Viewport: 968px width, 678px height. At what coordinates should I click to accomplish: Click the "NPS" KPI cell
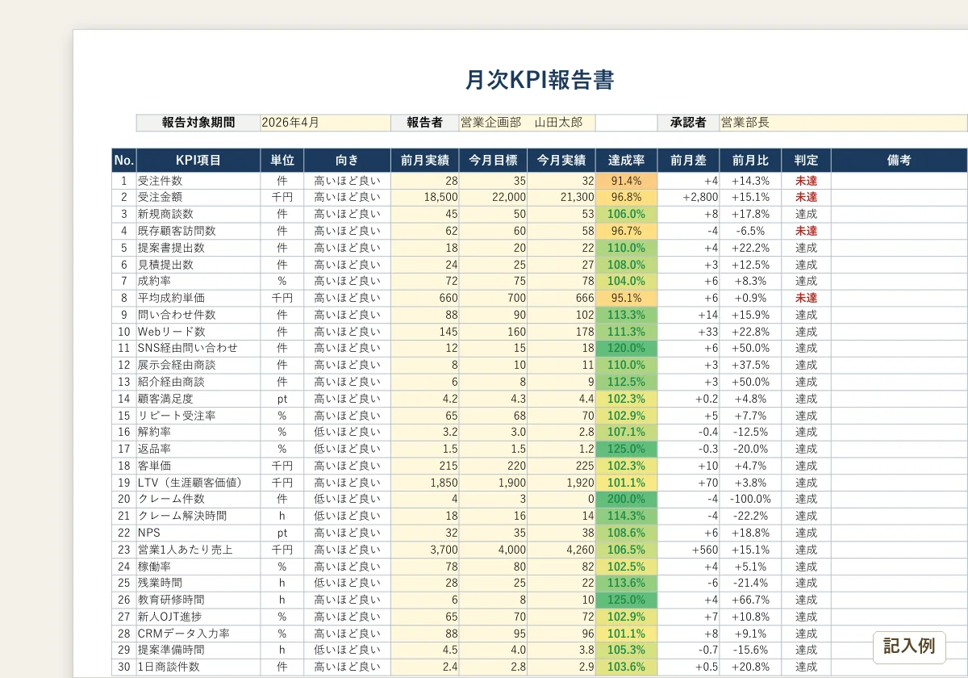[x=198, y=533]
